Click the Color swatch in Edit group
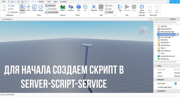This screenshot has width=180, height=101. (101, 7)
